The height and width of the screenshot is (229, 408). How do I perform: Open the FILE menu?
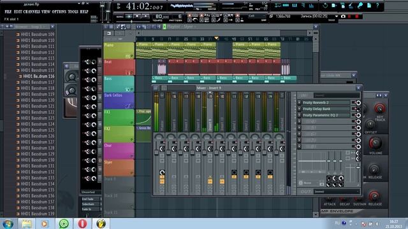click(x=8, y=11)
